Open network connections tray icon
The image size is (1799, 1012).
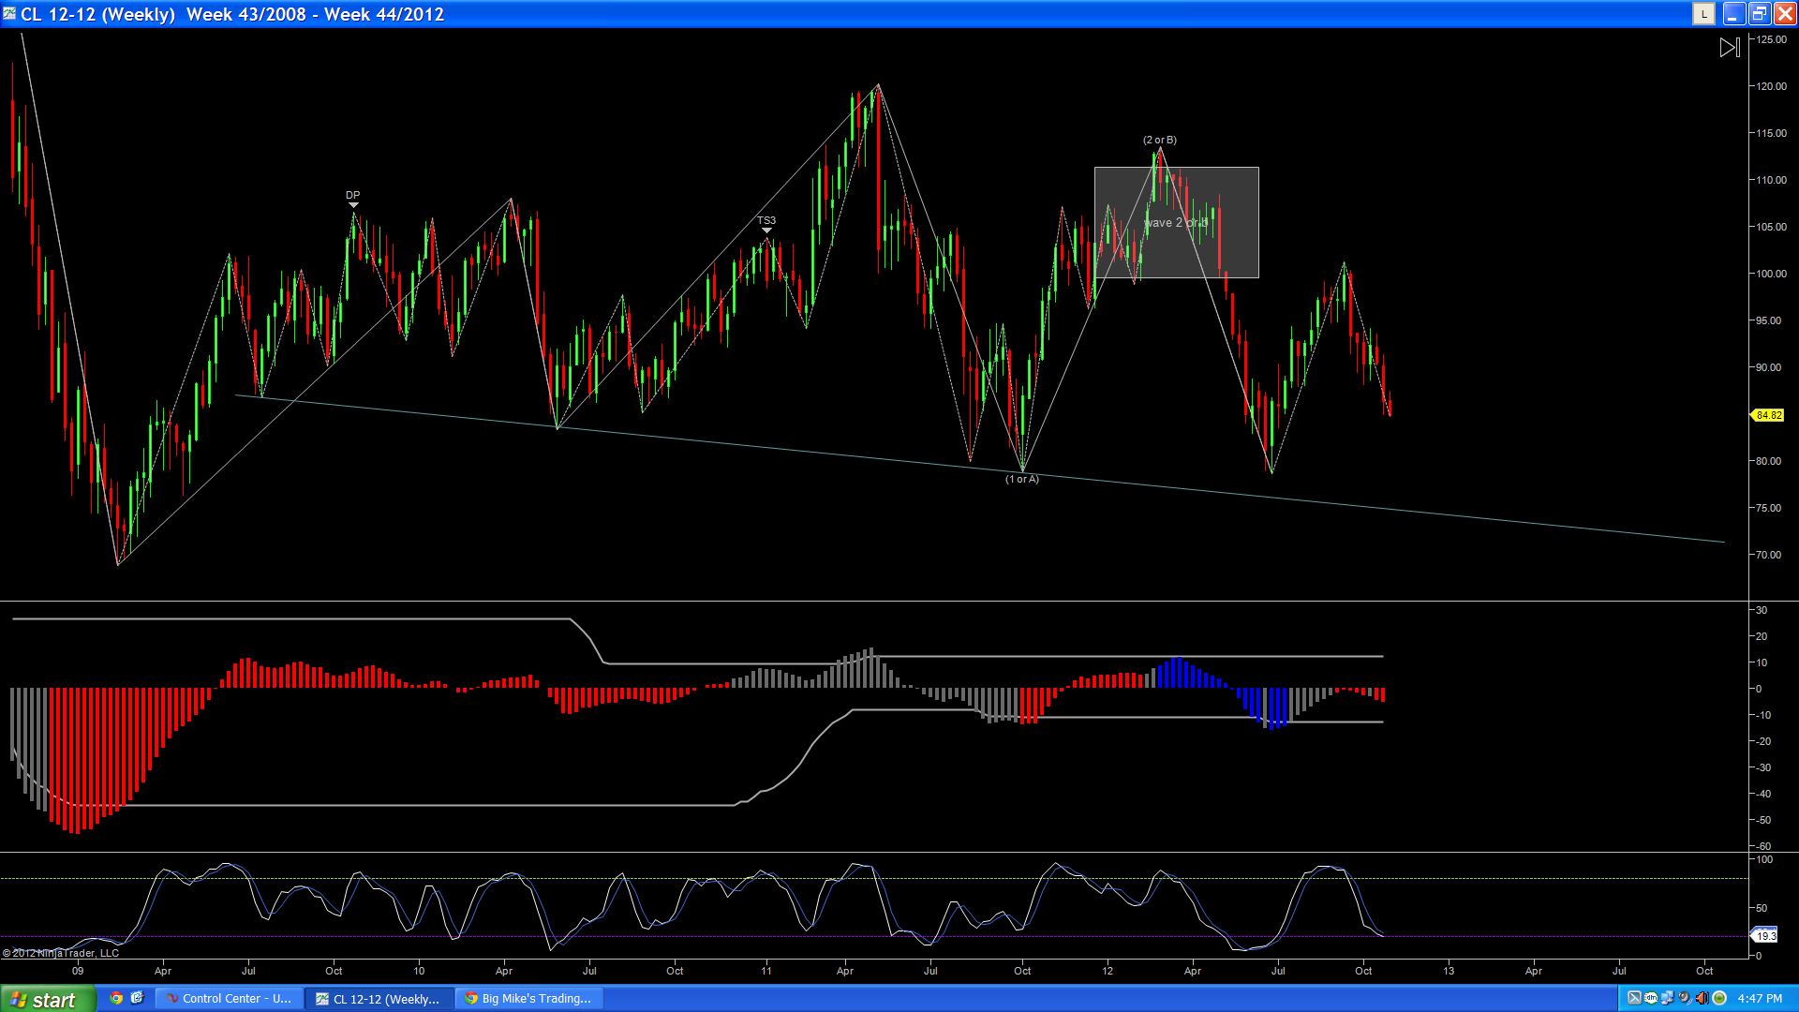(x=1667, y=998)
